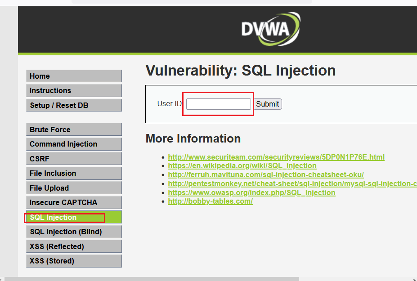The height and width of the screenshot is (281, 417).
Task: Open pentestmonkey.net cheat-sheet link
Action: (292, 184)
